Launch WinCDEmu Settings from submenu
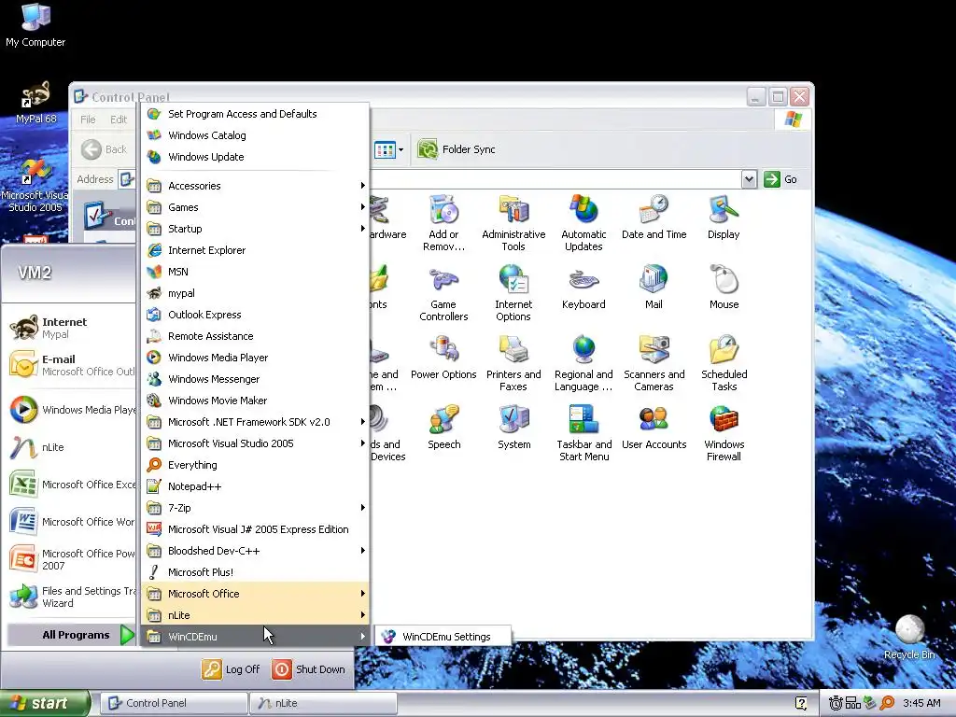 coord(443,637)
